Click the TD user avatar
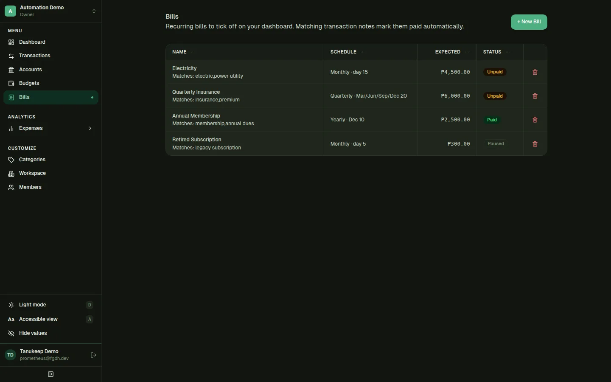The image size is (611, 382). pos(10,355)
